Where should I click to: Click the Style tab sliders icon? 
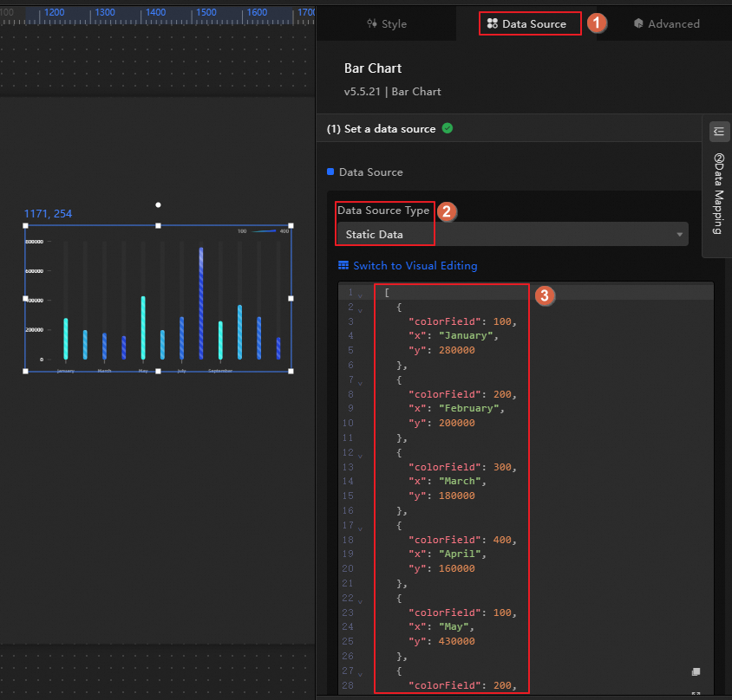[371, 23]
